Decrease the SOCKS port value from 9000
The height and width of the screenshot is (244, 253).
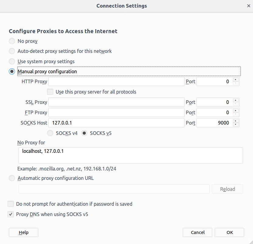[236, 125]
